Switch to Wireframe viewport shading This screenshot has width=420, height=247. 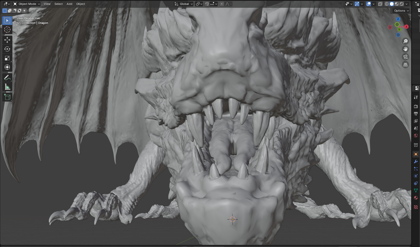[387, 4]
